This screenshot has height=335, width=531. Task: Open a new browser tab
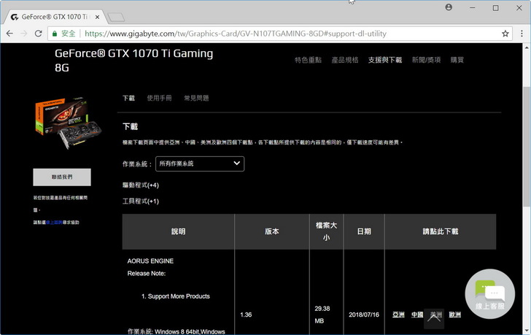pos(116,17)
